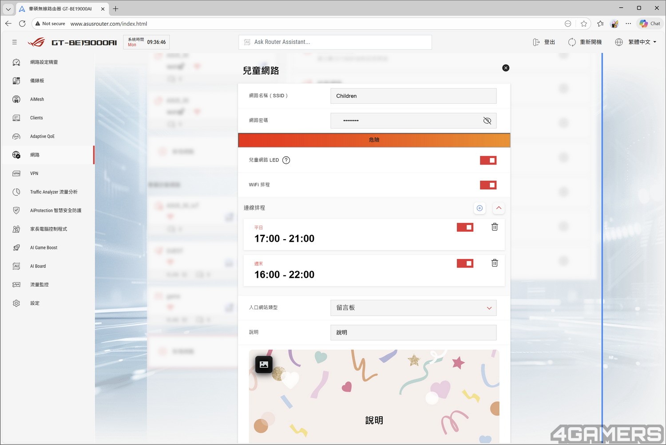Click the image upload icon on portal preview
Viewport: 666px width, 445px height.
coord(264,365)
